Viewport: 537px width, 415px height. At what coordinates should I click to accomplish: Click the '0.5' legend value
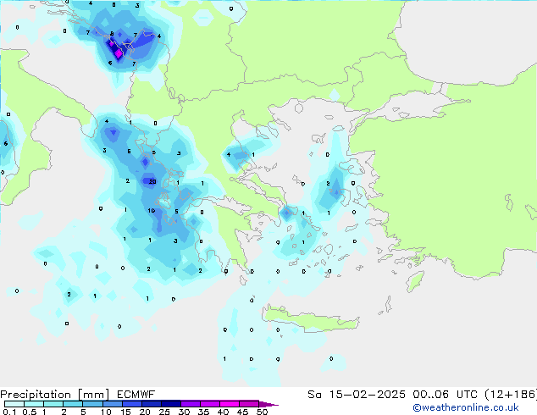pyautogui.click(x=29, y=412)
